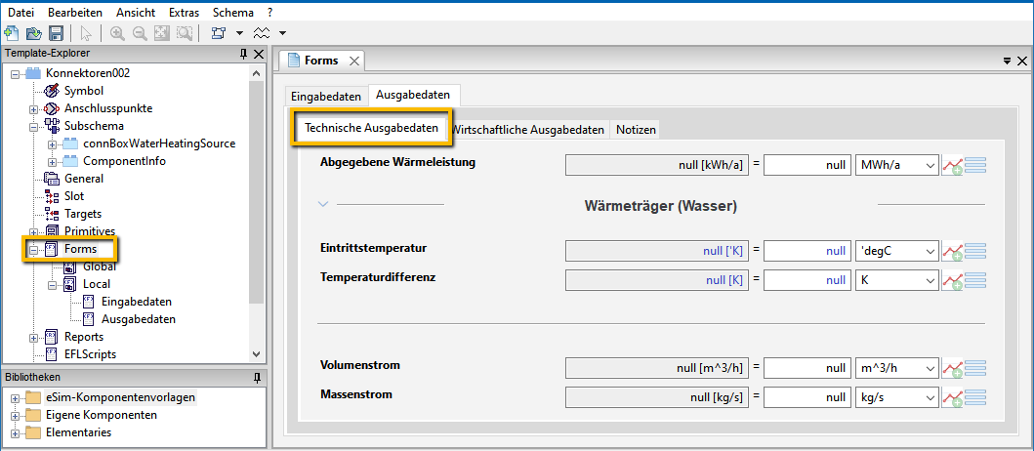Expand the Eigene Komponenten library

click(x=16, y=416)
